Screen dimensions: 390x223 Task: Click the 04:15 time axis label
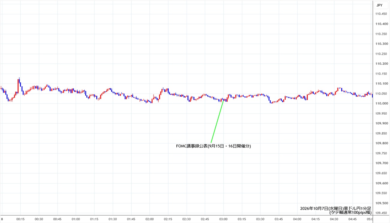(x=316, y=219)
